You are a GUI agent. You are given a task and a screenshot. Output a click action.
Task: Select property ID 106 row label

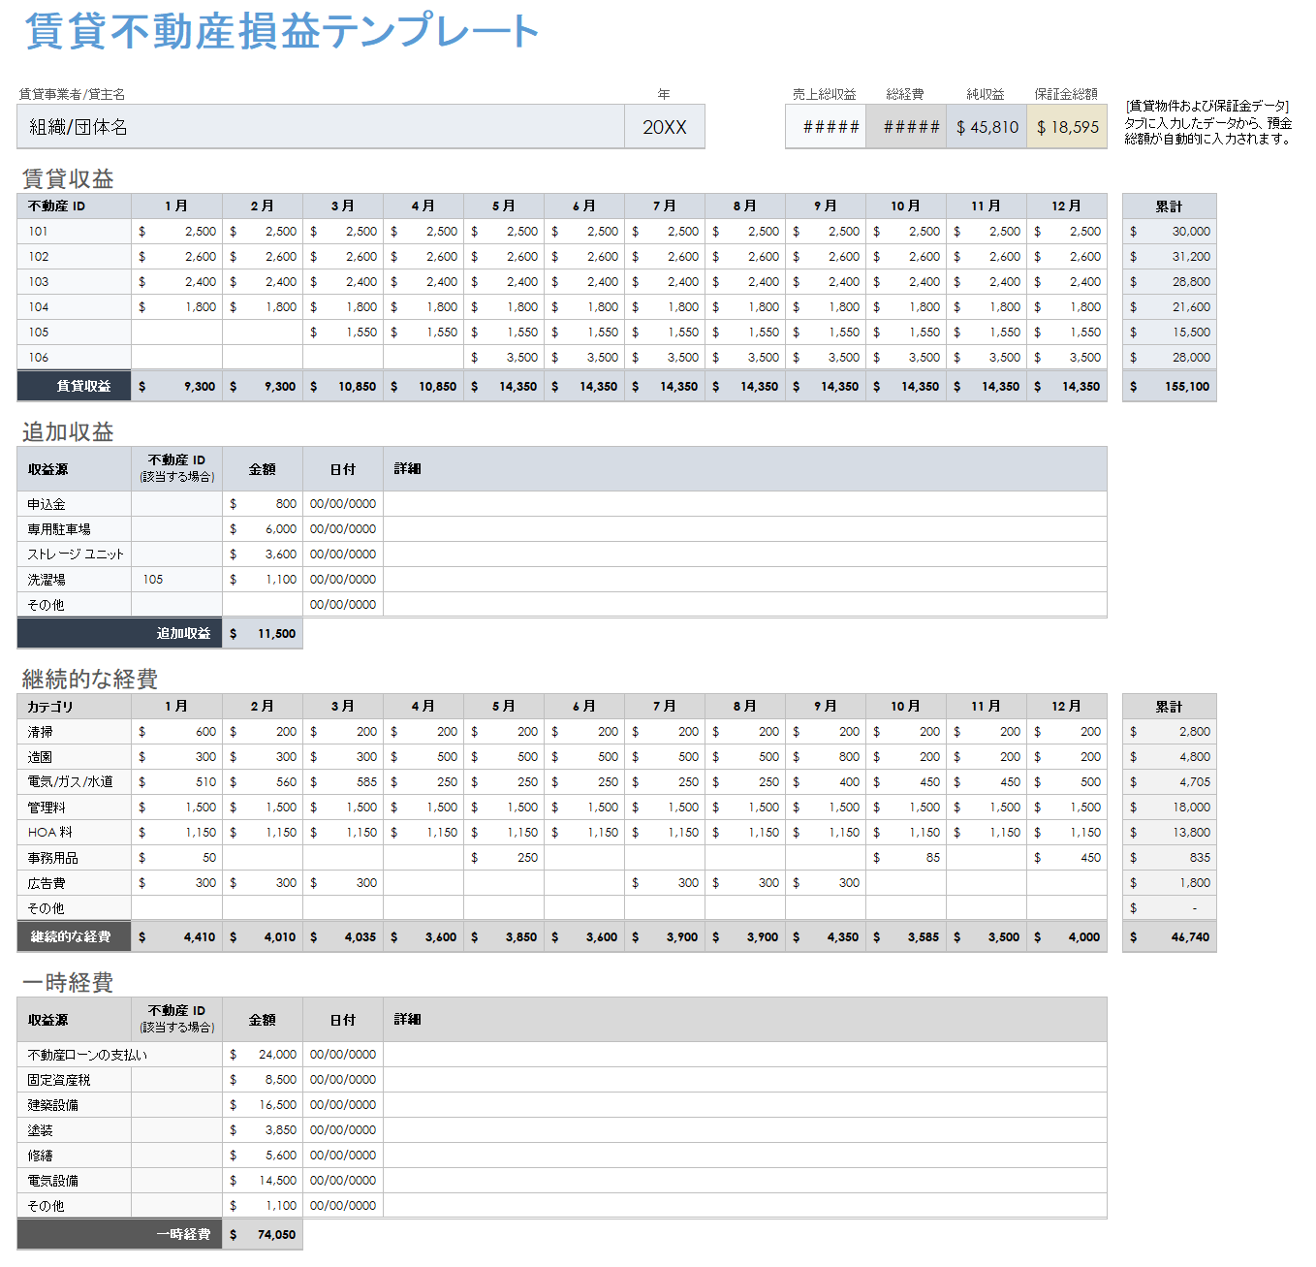point(75,358)
